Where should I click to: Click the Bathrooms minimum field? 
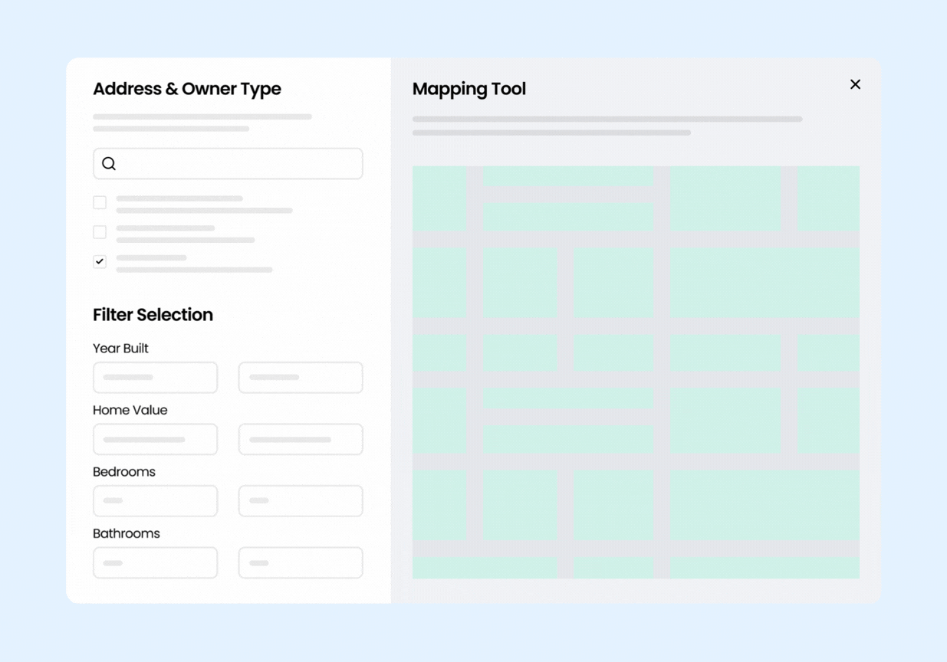coord(155,562)
